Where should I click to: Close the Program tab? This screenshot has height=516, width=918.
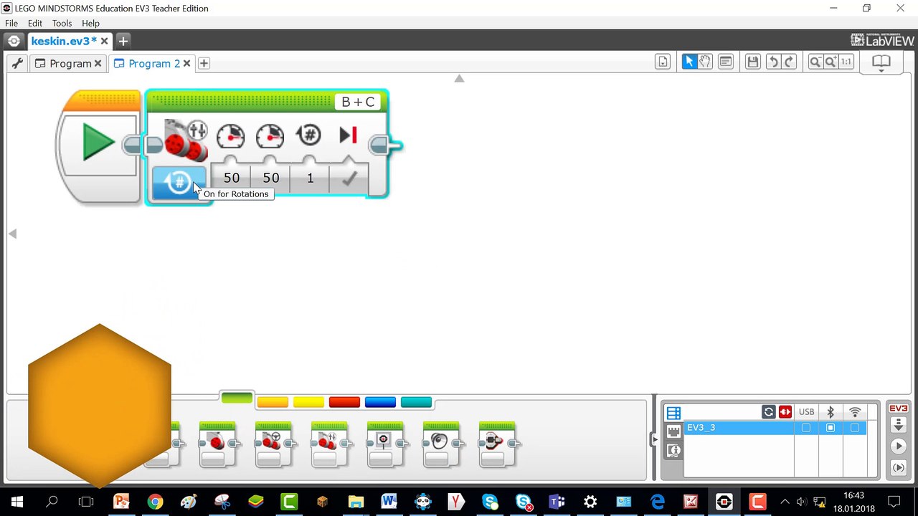98,63
